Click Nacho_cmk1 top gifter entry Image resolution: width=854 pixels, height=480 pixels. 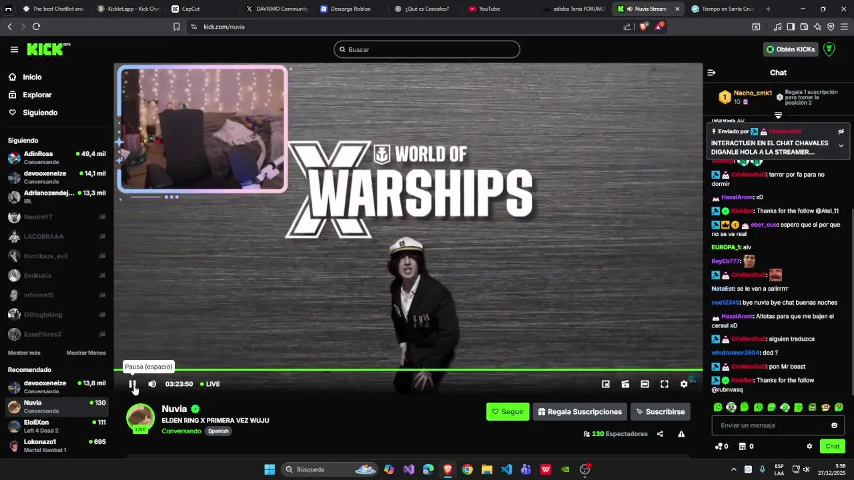pyautogui.click(x=745, y=97)
